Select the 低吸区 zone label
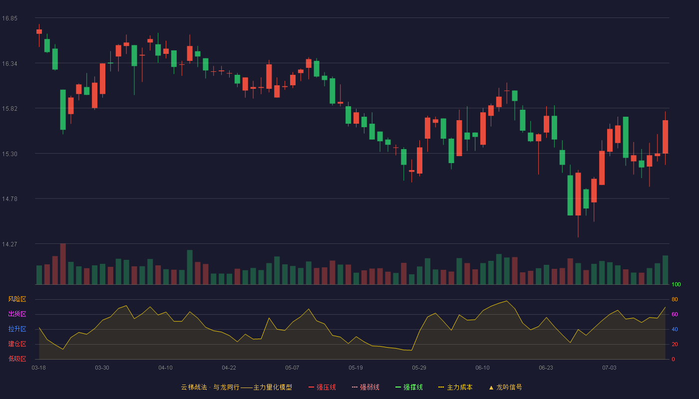The width and height of the screenshot is (699, 399). [x=17, y=359]
